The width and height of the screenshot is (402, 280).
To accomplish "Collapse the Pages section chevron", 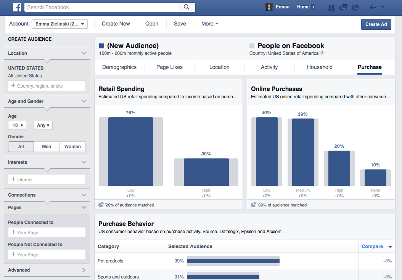I will [x=84, y=208].
